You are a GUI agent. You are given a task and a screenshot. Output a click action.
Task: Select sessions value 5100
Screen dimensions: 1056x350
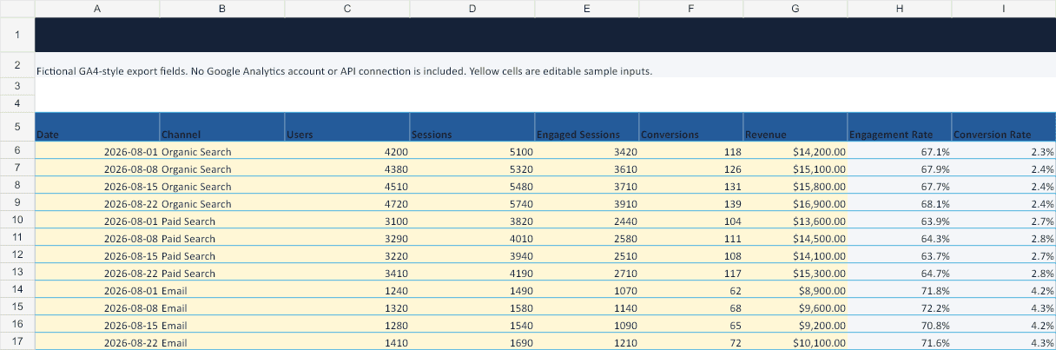pyautogui.click(x=472, y=151)
